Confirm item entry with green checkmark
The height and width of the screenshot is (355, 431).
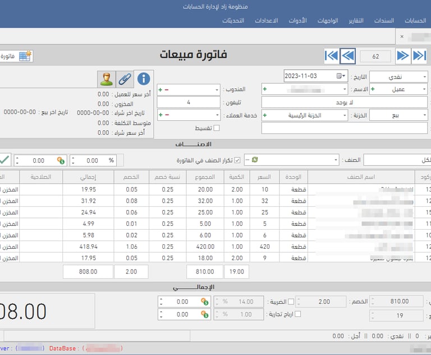click(4, 160)
